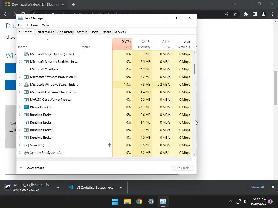Open the File menu in Task Manager
The height and width of the screenshot is (208, 278).
pyautogui.click(x=21, y=25)
